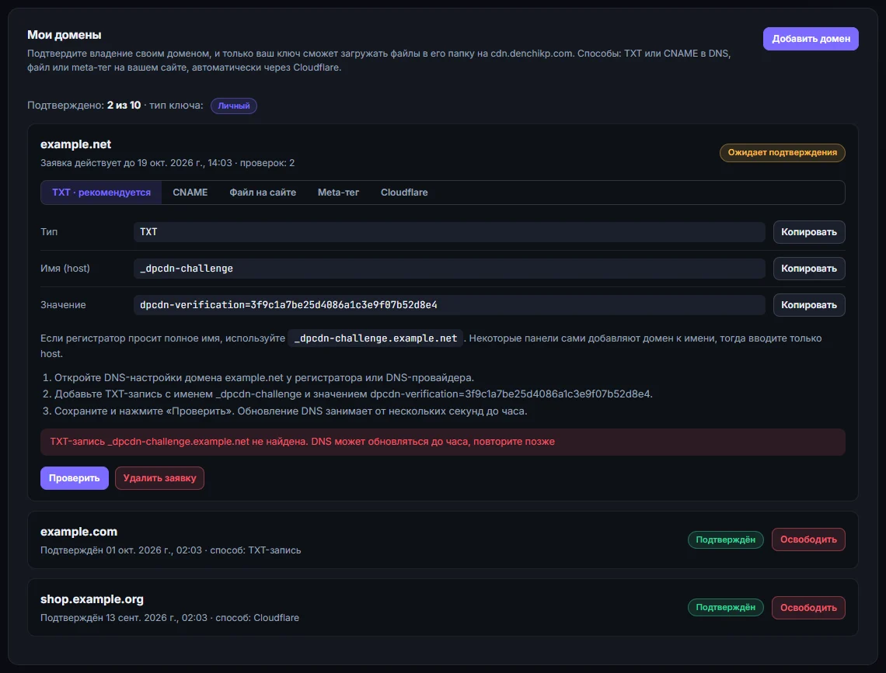This screenshot has height=673, width=886.
Task: Click the «Подтверждён» badge for example.com
Action: point(726,539)
